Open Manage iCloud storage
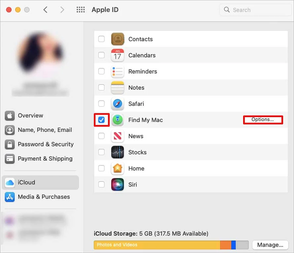Image resolution: width=294 pixels, height=253 pixels. pos(270,245)
